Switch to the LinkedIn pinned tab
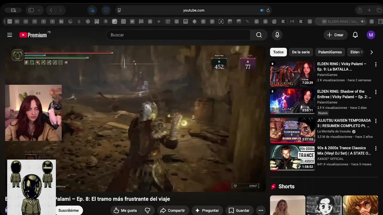Screen dimensions: 383x215 coord(61,21)
